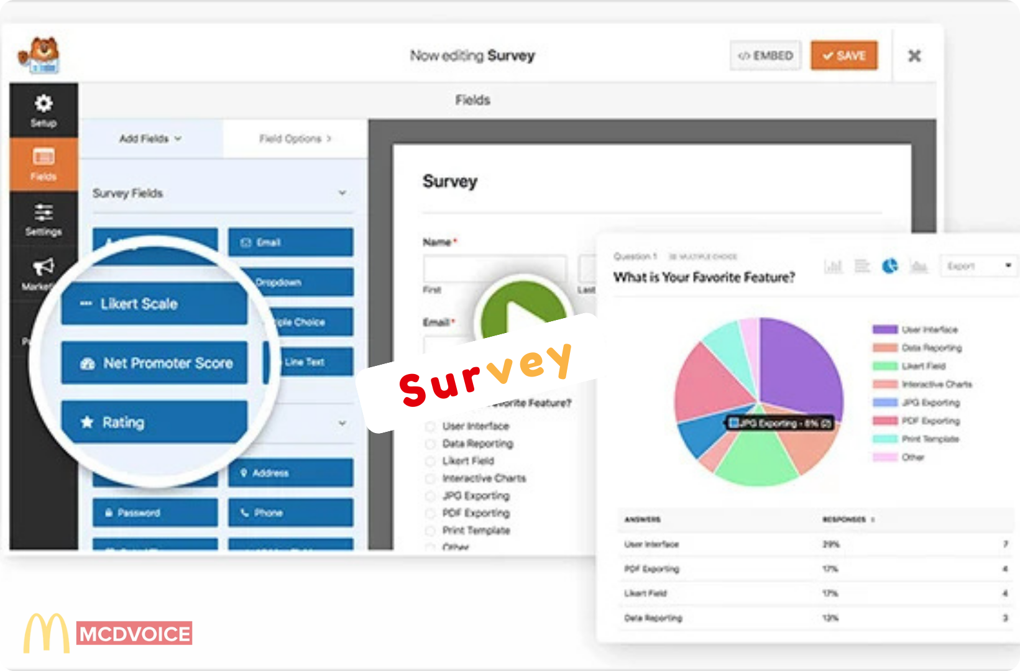This screenshot has width=1020, height=671.
Task: Switch to the Field Options tab
Action: [x=293, y=138]
